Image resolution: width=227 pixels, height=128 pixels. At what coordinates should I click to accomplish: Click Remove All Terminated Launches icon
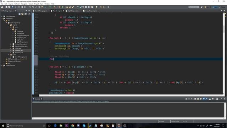(192, 99)
